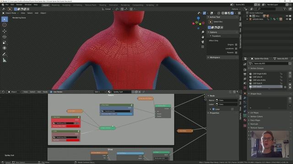Screen dimensions: 293x164
Task: Switch orthographic/perspective grid icon
Action: point(203,46)
